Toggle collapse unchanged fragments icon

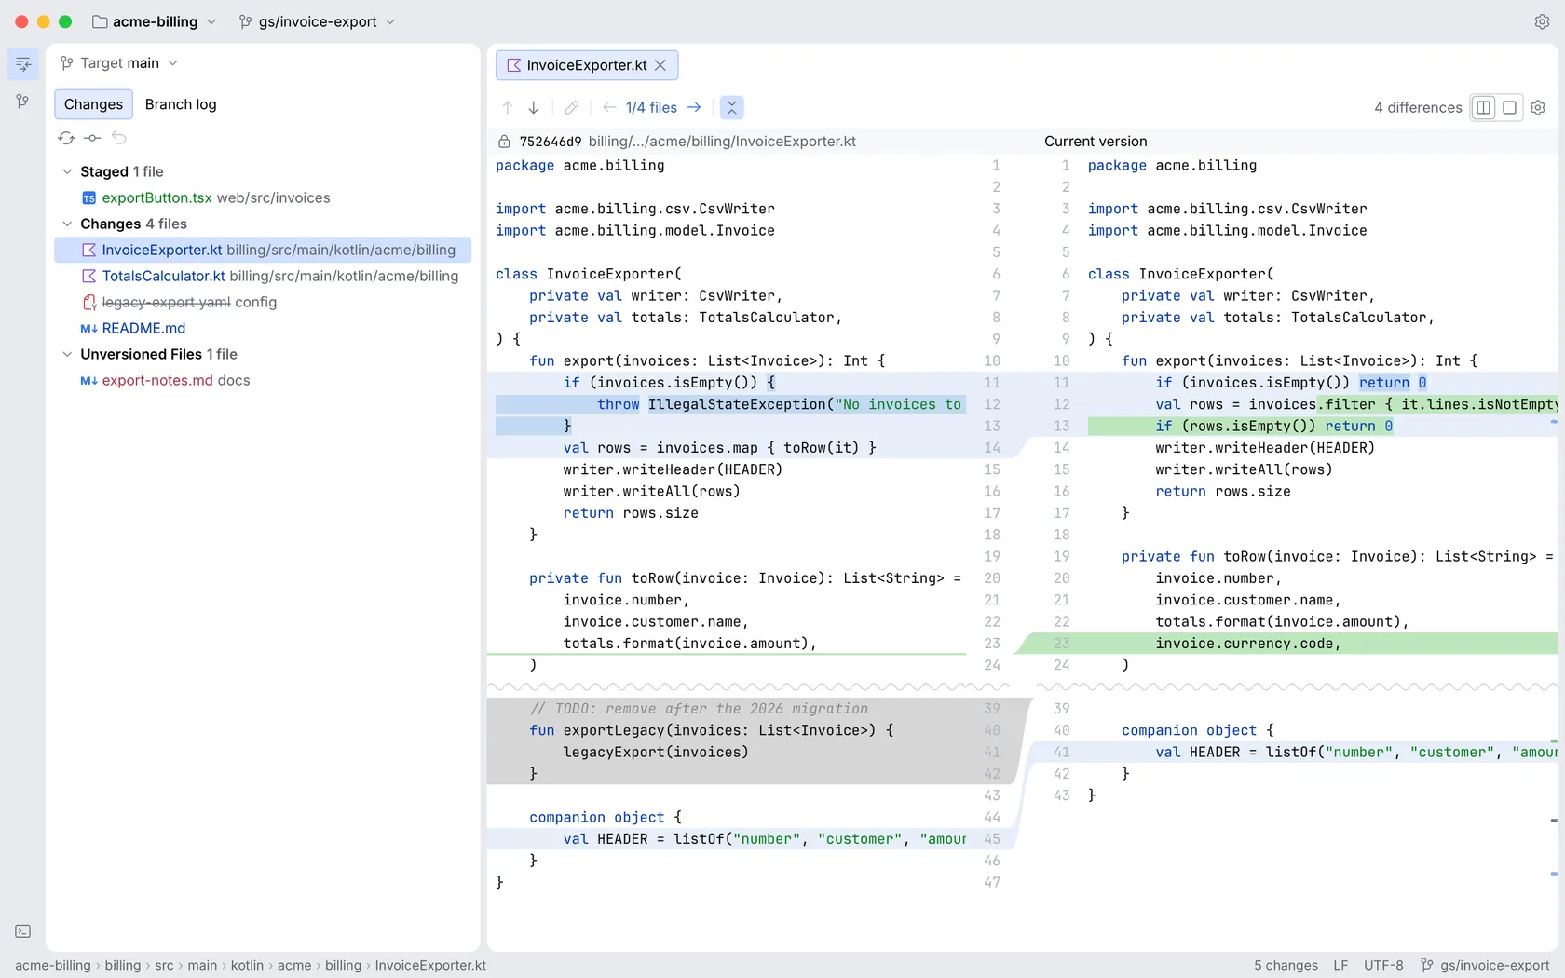(x=732, y=108)
